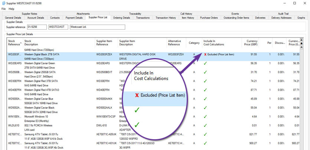Screen dimensions: 310x150
Task: Select supplier item reference WIN10ENT3-CSP
Action: [x=105, y=117]
